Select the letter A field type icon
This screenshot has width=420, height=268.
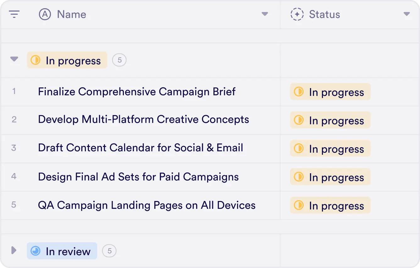coord(44,14)
